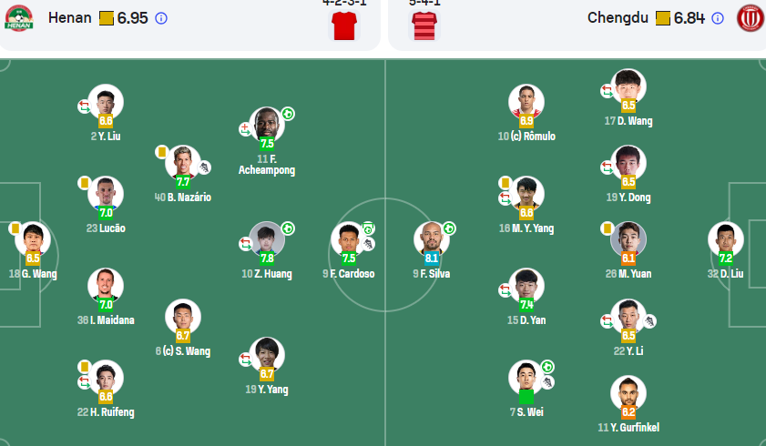Select goalkeeper D. Liu avatar
The image size is (766, 446).
725,239
